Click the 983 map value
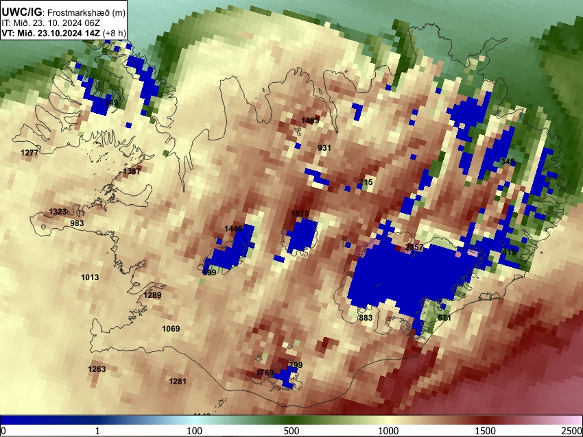Screen dimensions: 583x437 pyautogui.click(x=77, y=223)
